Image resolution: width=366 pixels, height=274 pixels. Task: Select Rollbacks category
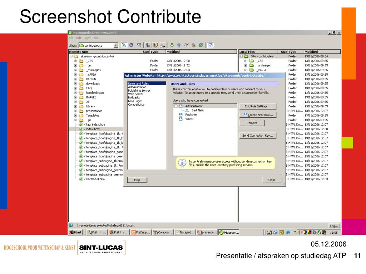(x=134, y=97)
